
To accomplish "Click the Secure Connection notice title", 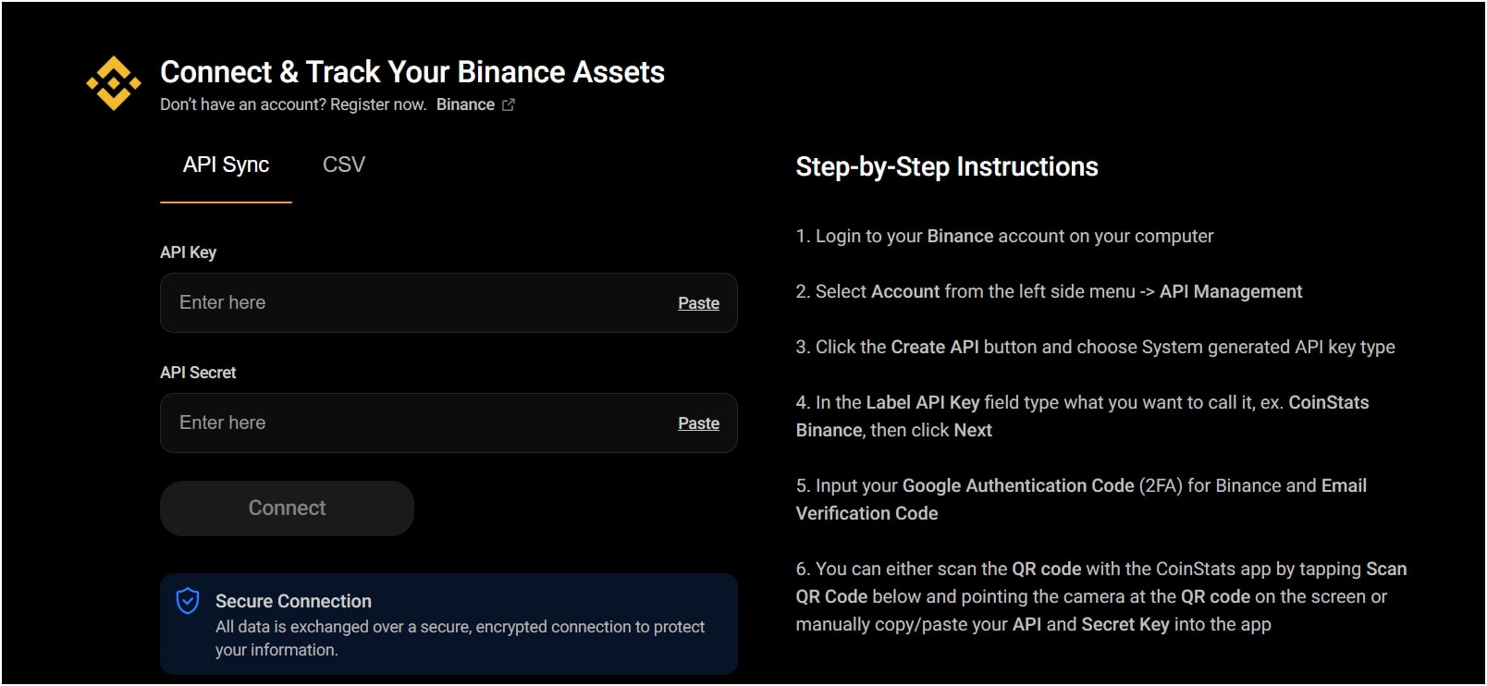I will coord(293,602).
